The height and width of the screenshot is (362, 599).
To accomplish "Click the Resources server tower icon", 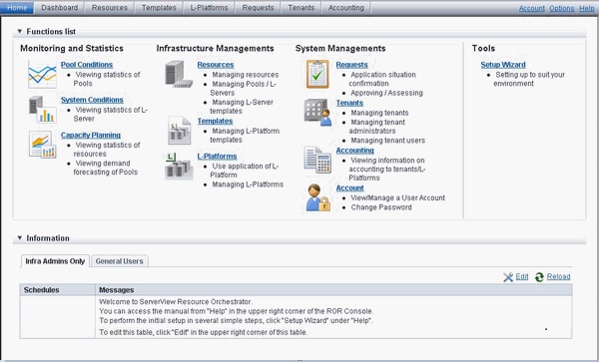I will click(179, 75).
